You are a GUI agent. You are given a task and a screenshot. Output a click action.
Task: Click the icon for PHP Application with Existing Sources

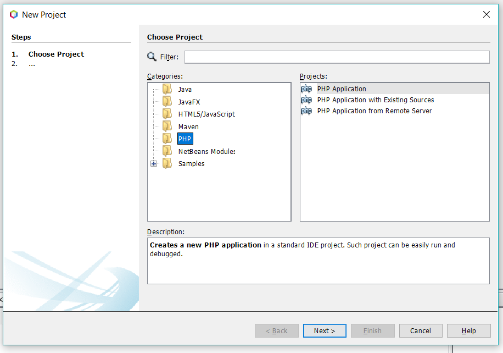click(x=306, y=100)
